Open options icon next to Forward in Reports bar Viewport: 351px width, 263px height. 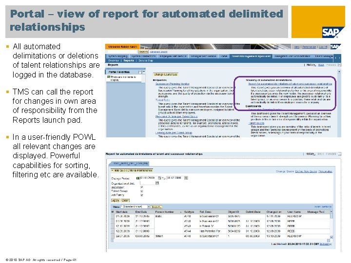[x=339, y=65]
